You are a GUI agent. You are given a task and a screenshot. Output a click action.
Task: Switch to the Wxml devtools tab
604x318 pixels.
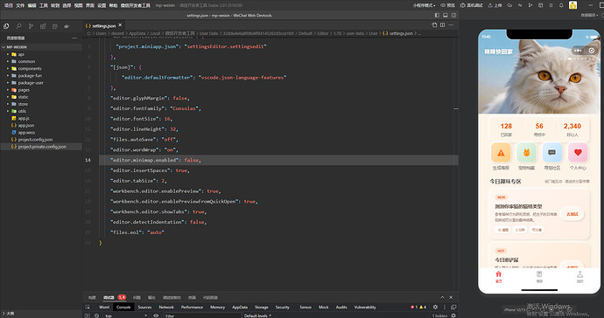click(x=104, y=308)
